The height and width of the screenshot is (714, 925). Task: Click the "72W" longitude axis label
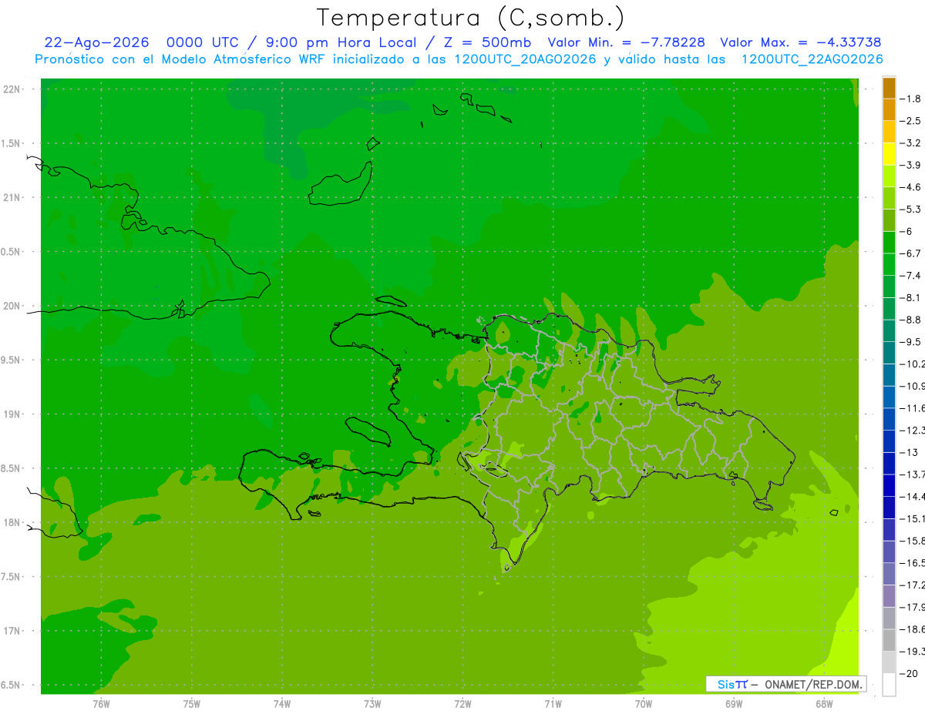(x=462, y=704)
